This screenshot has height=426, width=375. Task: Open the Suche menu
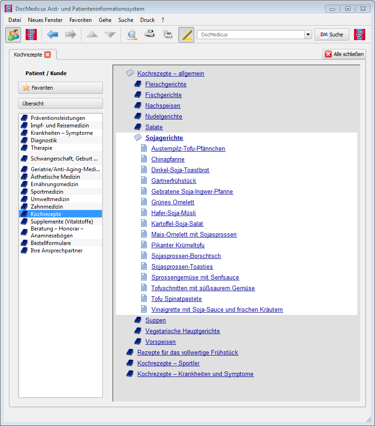tap(126, 20)
